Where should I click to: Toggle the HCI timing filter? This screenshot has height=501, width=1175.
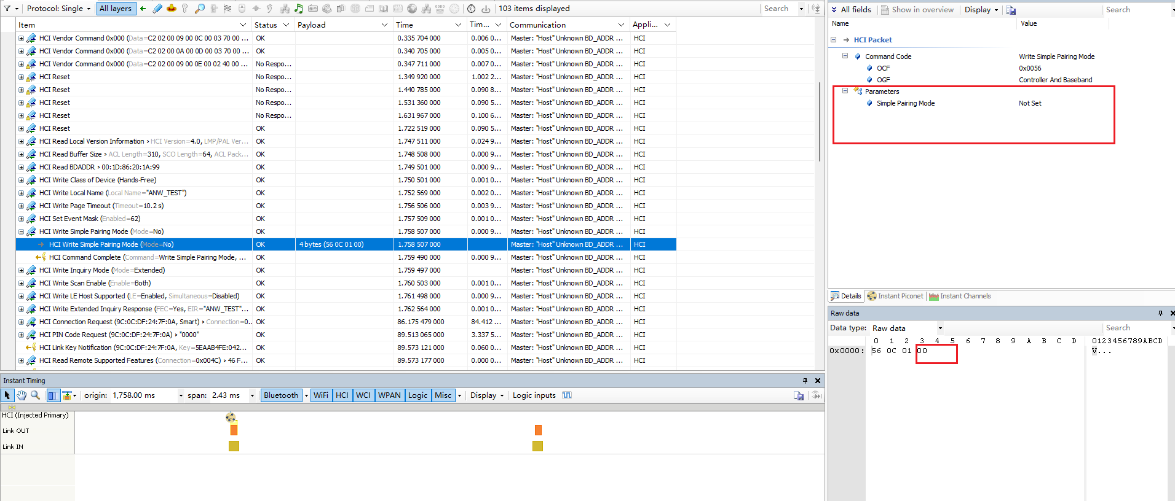pos(342,395)
